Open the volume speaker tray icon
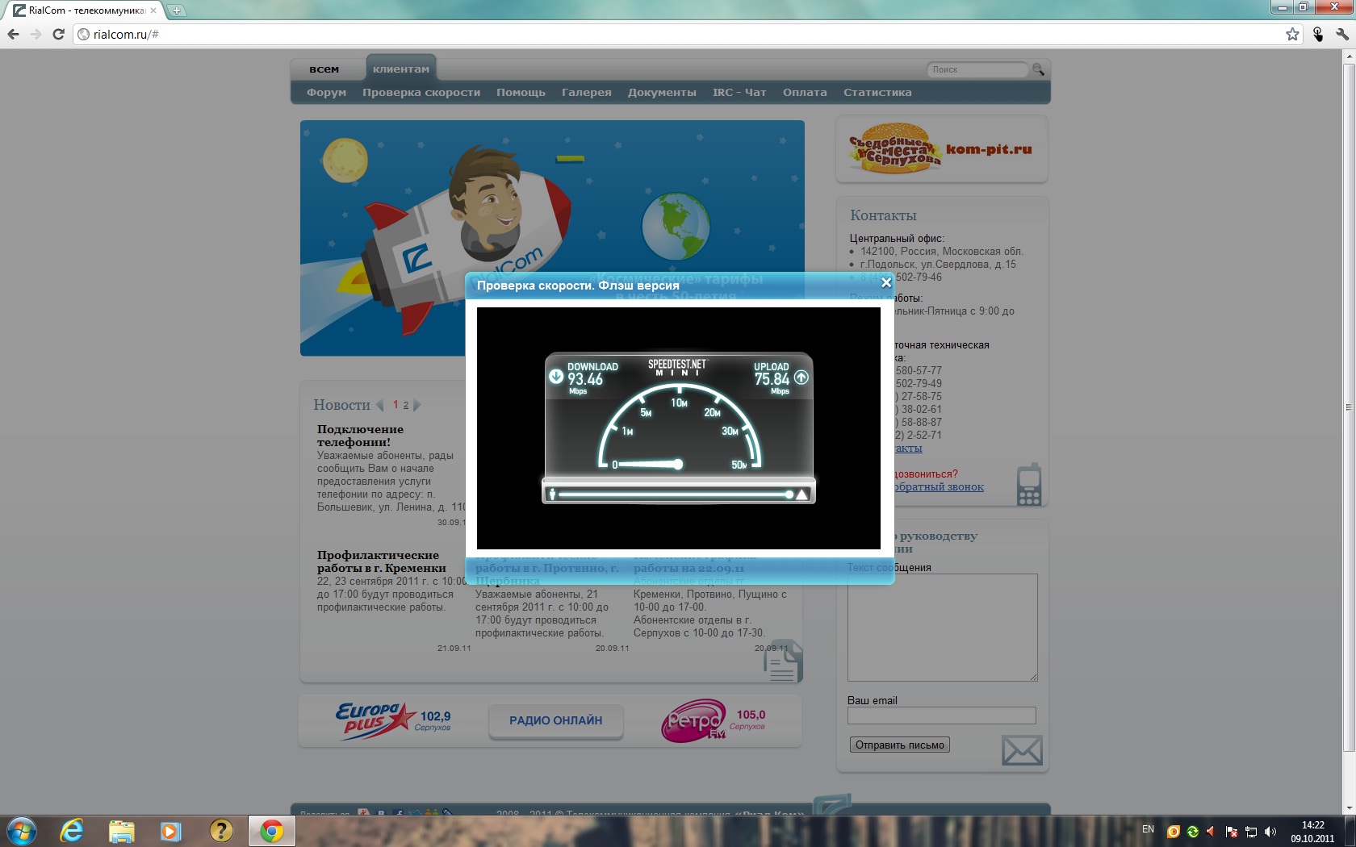 point(1270,832)
